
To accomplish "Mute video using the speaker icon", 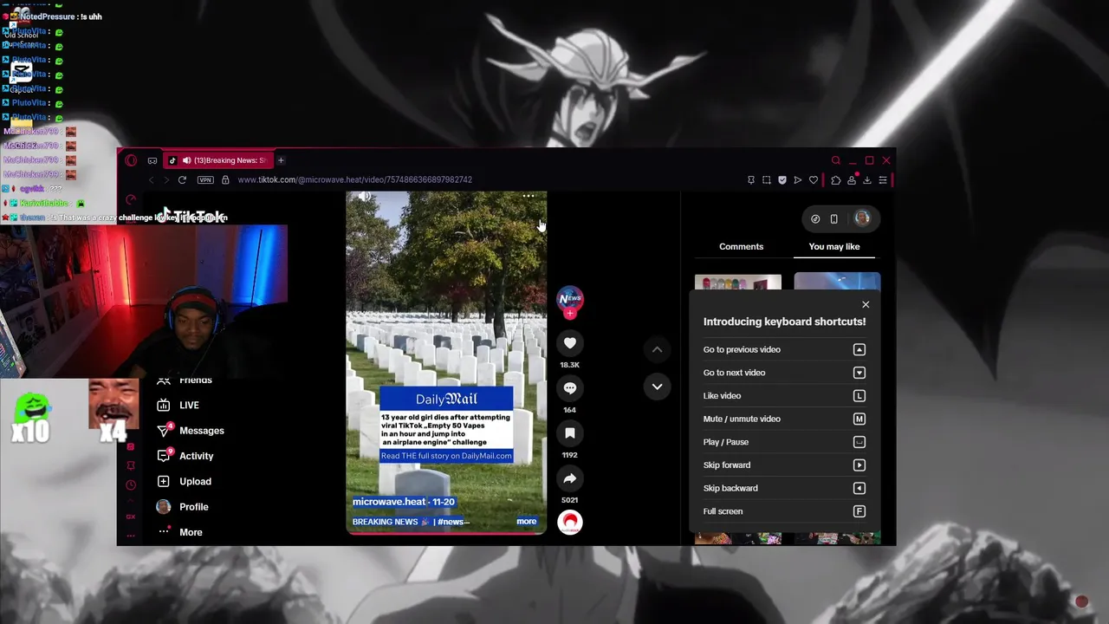I will coord(365,197).
